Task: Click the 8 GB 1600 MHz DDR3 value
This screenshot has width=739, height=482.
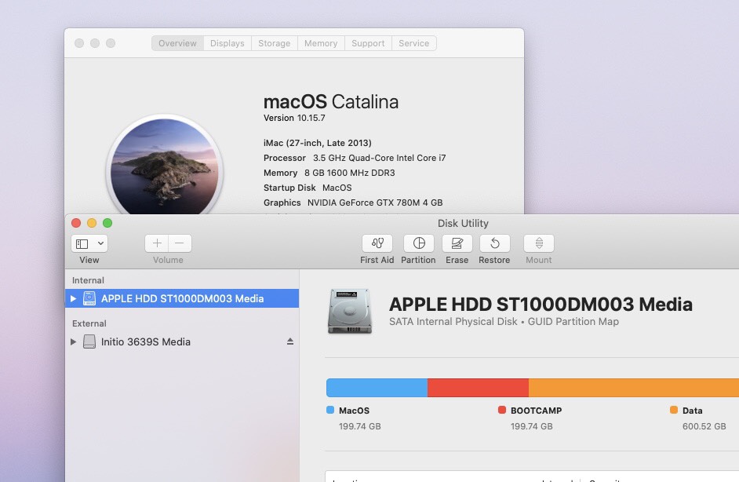Action: tap(350, 173)
